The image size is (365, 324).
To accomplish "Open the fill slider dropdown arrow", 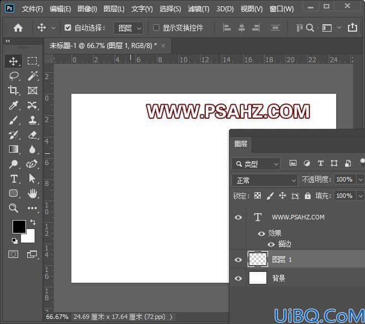I will click(x=360, y=196).
